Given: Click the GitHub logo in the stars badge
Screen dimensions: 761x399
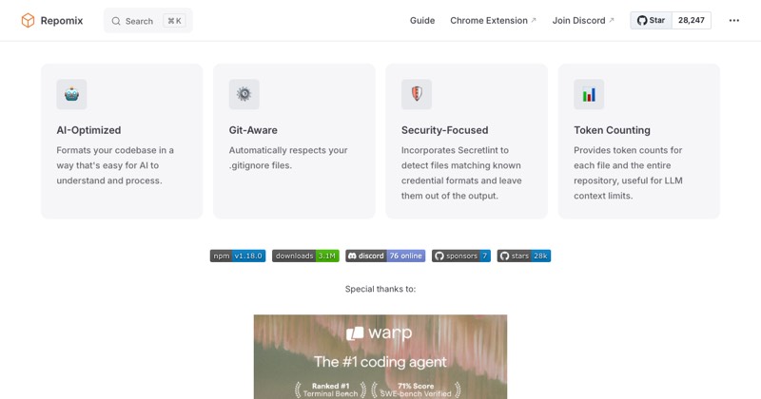Looking at the screenshot, I should click(504, 256).
